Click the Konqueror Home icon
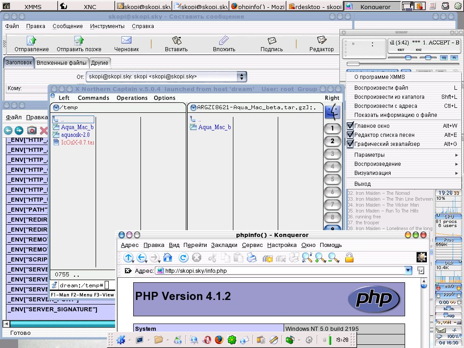This screenshot has height=348, width=464. pos(168,257)
